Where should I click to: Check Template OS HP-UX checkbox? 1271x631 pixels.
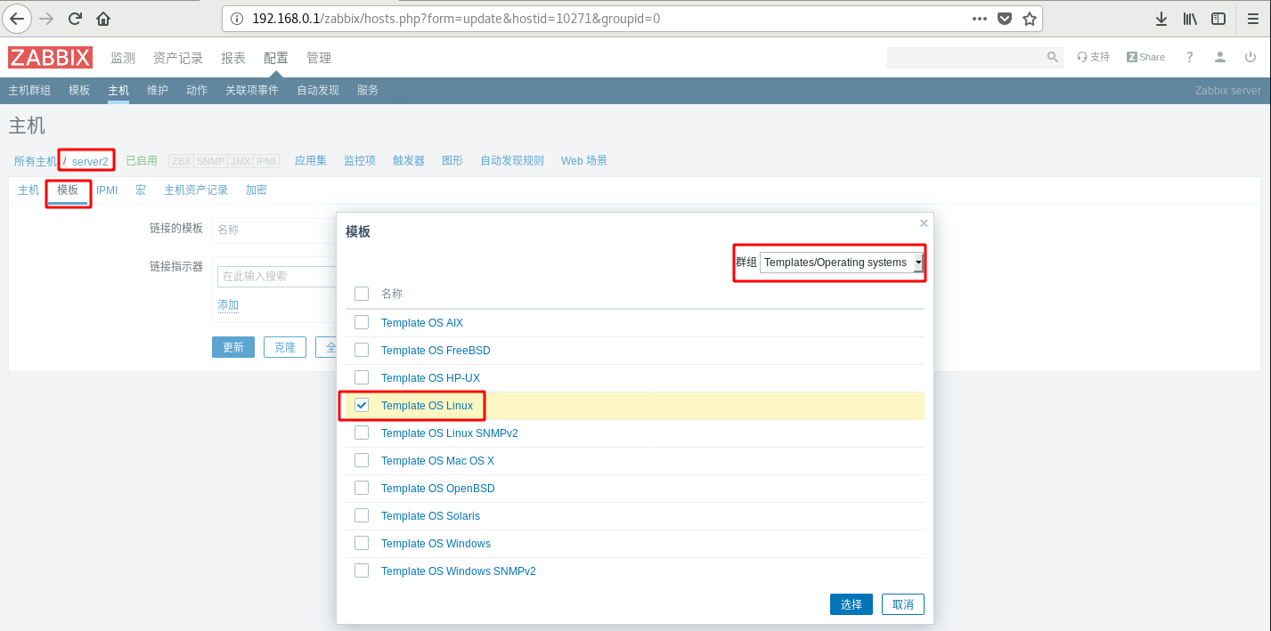click(362, 377)
